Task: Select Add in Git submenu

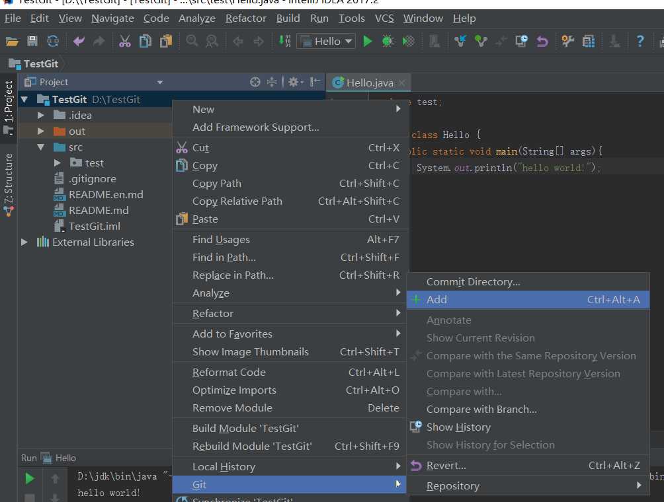Action: pos(528,299)
